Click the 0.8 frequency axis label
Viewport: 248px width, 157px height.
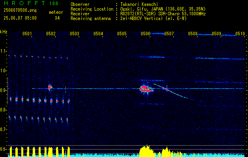point(3,110)
